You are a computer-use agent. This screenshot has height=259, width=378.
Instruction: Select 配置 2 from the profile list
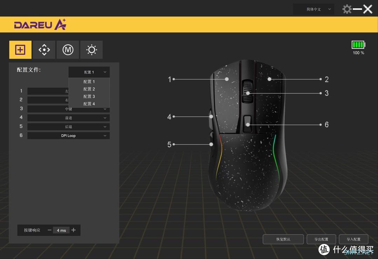tap(89, 89)
